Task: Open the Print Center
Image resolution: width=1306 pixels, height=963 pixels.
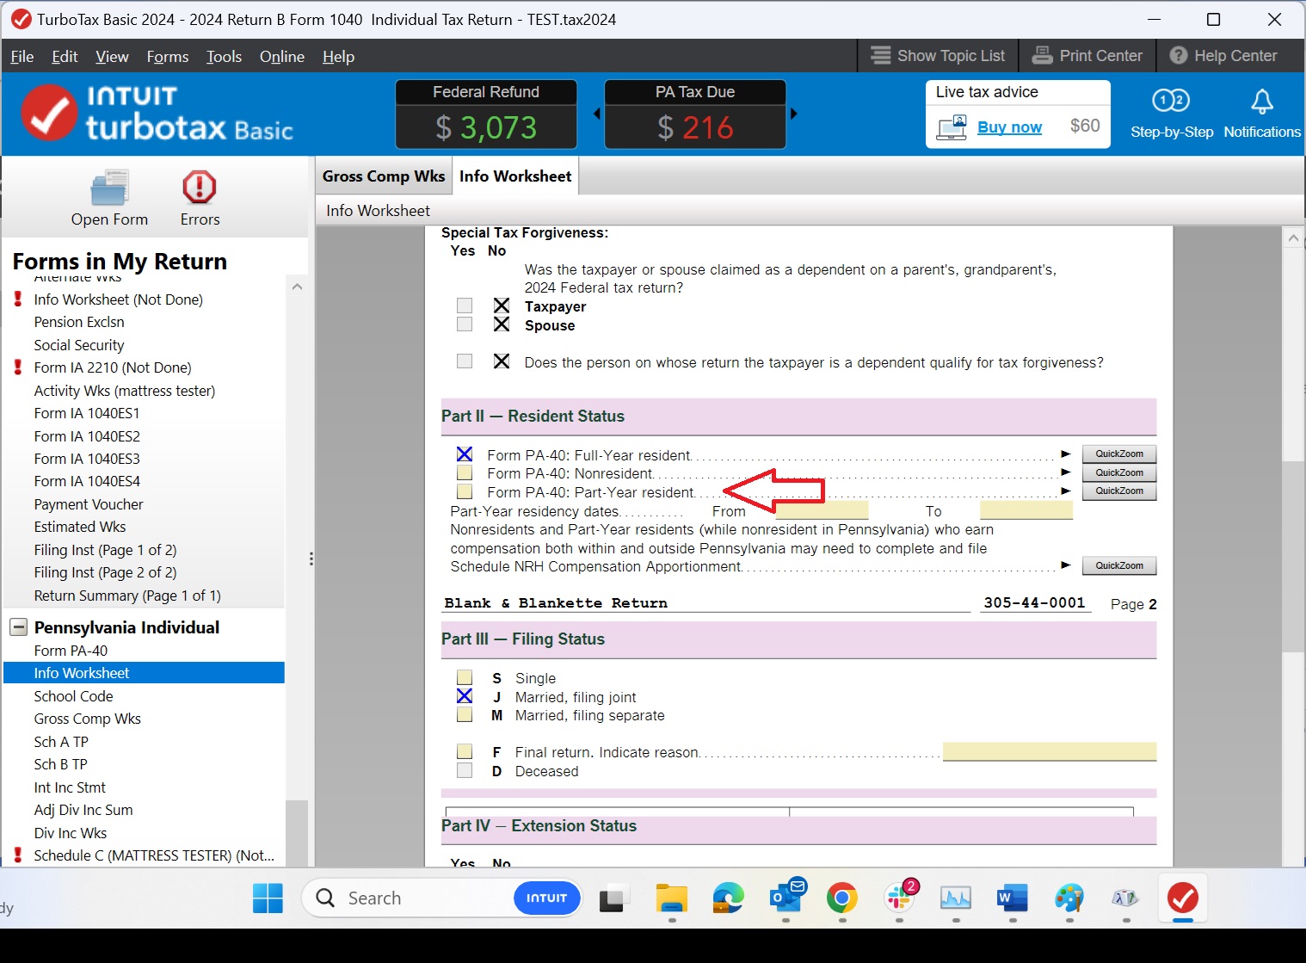Action: point(1087,56)
